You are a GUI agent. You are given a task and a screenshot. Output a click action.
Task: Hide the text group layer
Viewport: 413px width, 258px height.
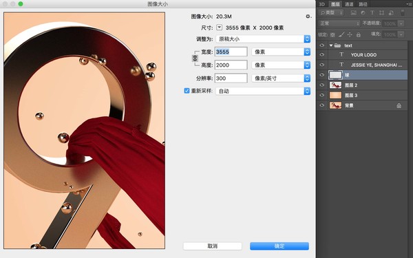point(322,45)
